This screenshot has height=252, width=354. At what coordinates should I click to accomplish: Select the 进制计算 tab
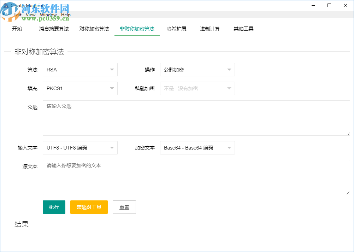[x=210, y=29]
